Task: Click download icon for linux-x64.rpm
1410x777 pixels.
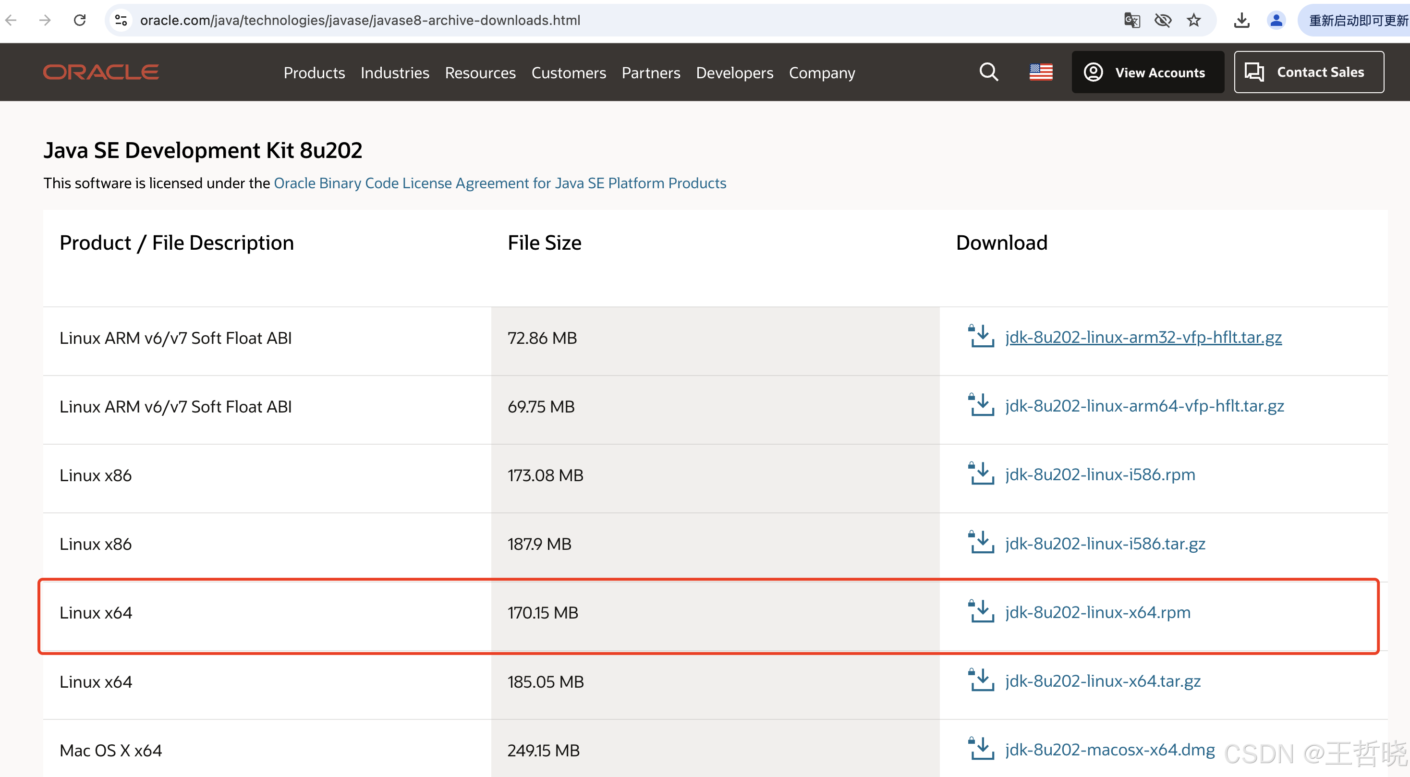Action: coord(982,611)
